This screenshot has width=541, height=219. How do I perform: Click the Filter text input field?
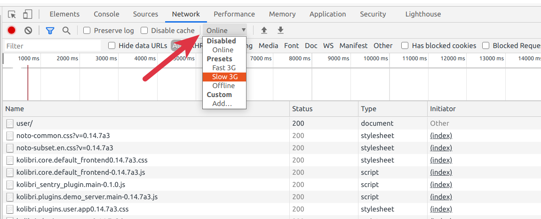53,46
